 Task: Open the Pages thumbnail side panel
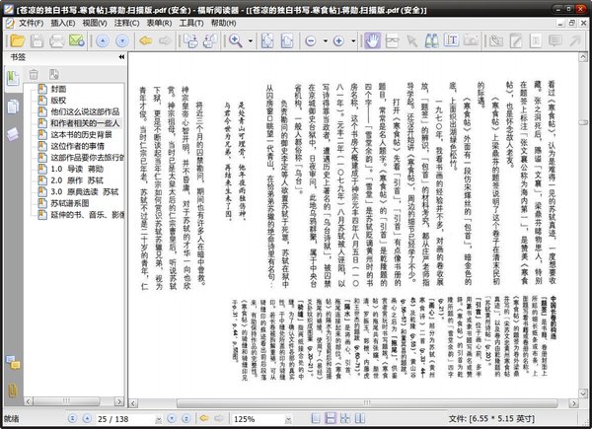[14, 106]
